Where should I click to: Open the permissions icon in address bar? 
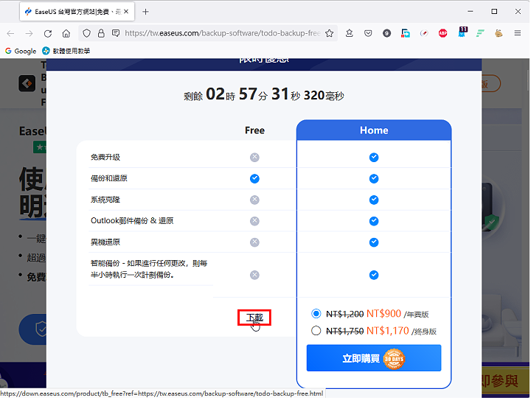click(116, 33)
